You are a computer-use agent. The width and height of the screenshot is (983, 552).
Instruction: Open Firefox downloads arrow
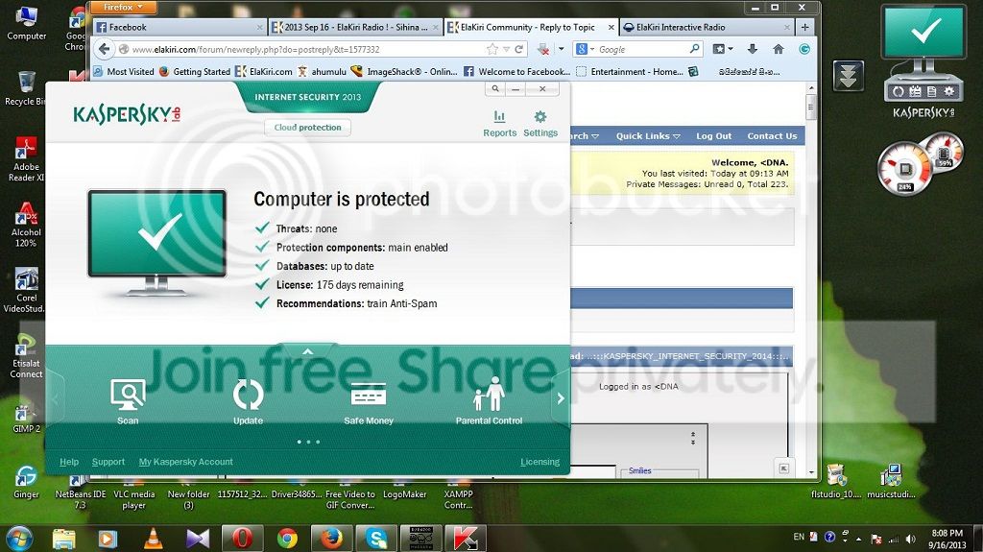point(753,49)
